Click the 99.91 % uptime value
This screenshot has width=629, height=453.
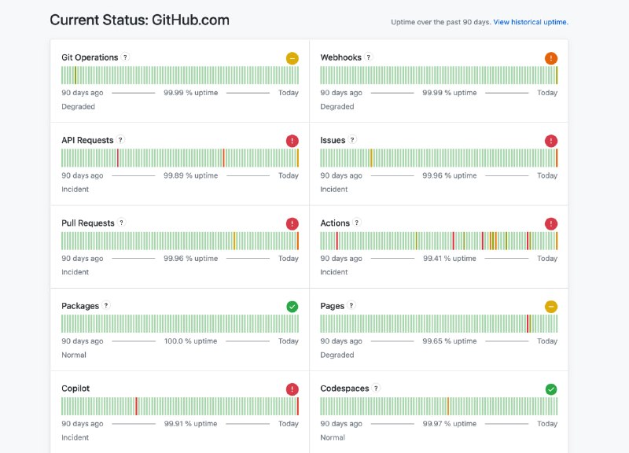coord(190,424)
